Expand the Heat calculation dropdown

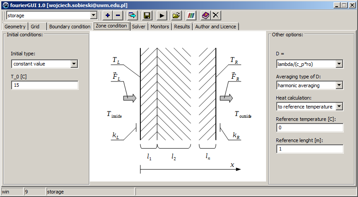tap(339, 107)
